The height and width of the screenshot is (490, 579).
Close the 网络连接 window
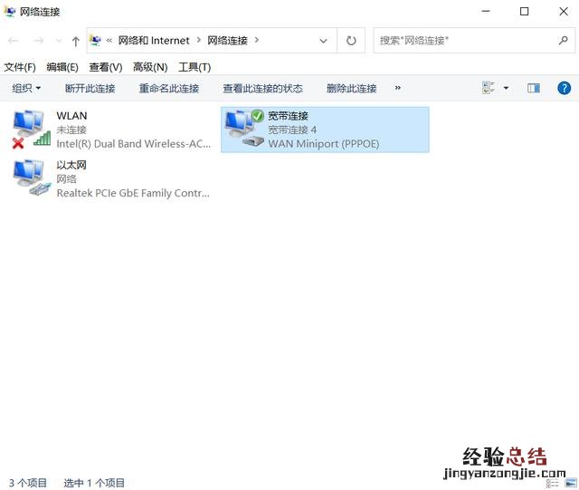coord(564,12)
